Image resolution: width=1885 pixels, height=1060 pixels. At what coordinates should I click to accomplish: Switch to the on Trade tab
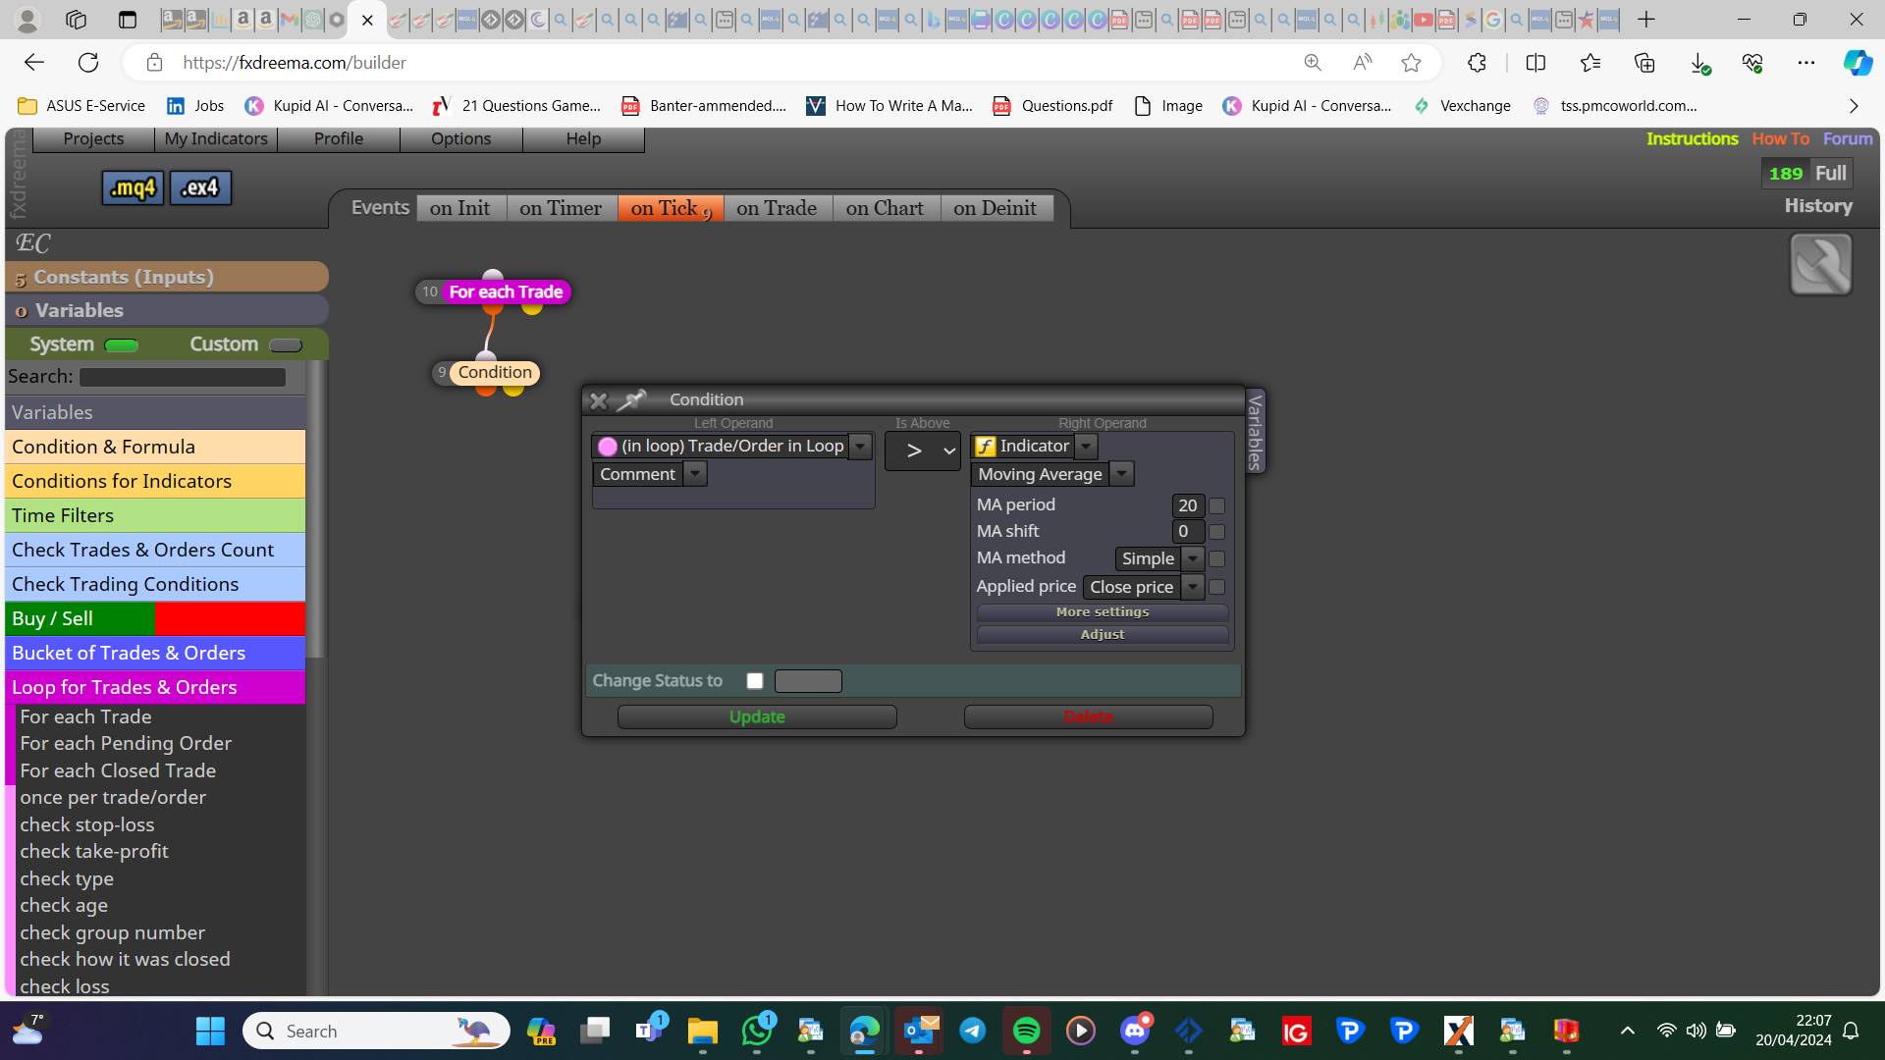[x=777, y=208]
